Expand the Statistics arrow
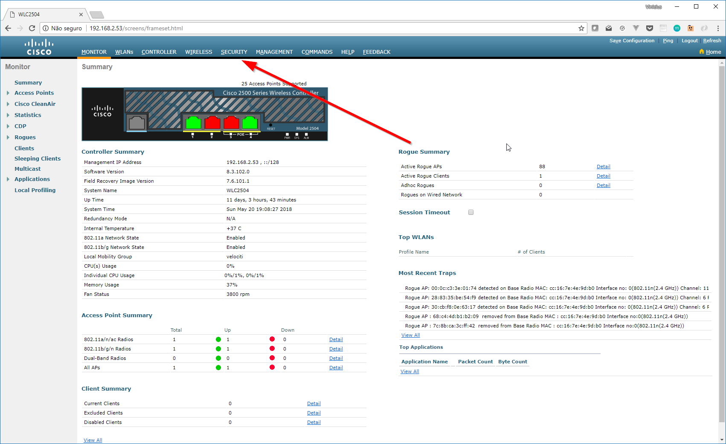Image resolution: width=726 pixels, height=444 pixels. [8, 115]
